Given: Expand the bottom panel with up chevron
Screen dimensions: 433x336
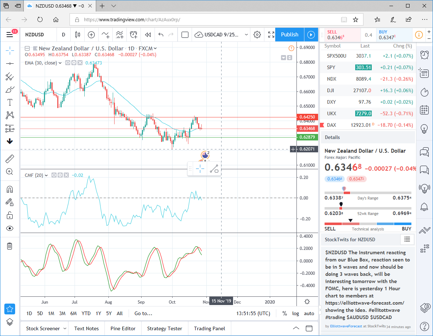Looking at the screenshot, I should coord(296,328).
